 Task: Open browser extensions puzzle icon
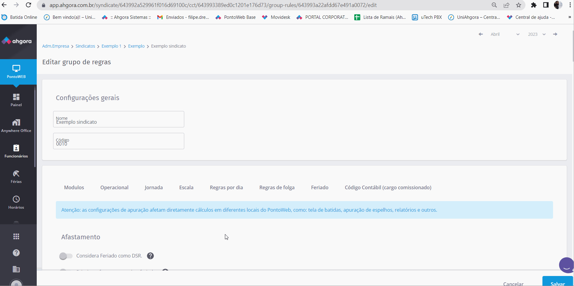click(534, 5)
